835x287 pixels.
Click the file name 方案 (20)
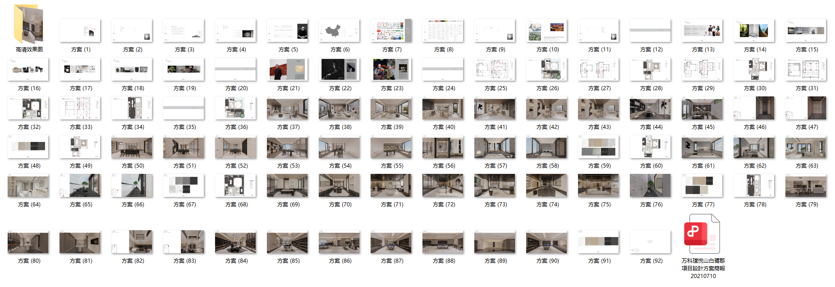[236, 88]
